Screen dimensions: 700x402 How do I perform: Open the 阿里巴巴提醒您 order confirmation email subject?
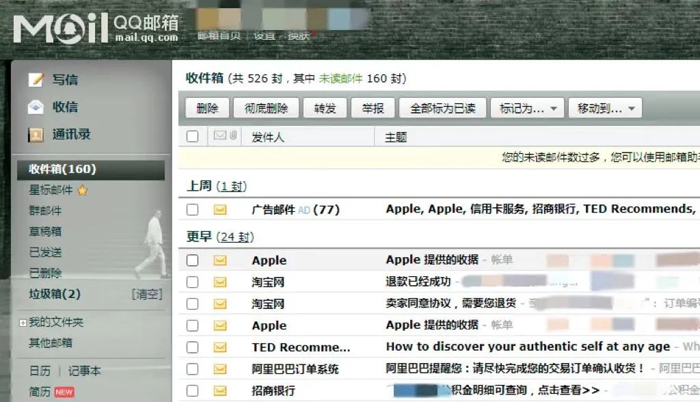pos(515,368)
